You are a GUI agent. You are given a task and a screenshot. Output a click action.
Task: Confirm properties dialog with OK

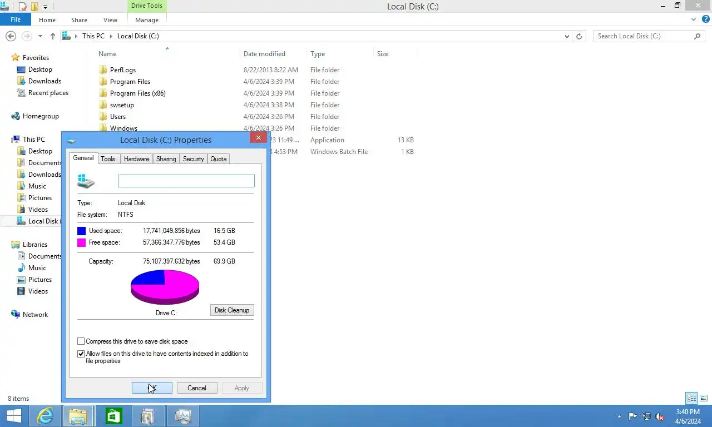pos(152,388)
